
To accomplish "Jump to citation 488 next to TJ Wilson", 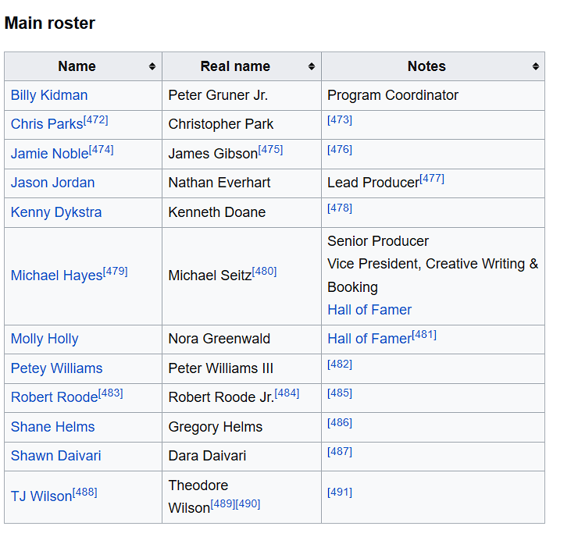I will click(x=85, y=492).
